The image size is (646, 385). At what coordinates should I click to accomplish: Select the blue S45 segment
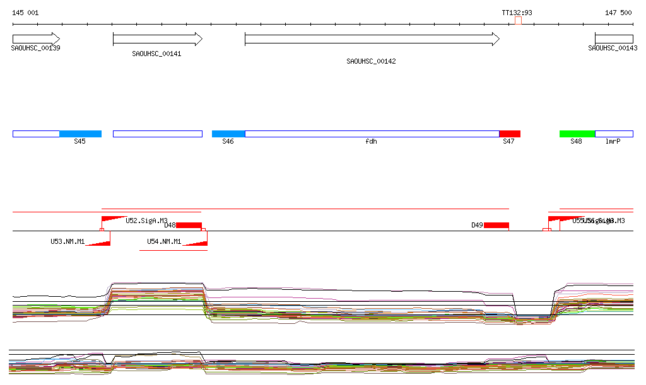coord(80,134)
